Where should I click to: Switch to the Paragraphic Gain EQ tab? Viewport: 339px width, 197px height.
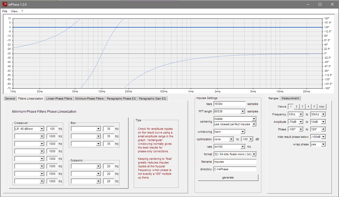pos(152,98)
